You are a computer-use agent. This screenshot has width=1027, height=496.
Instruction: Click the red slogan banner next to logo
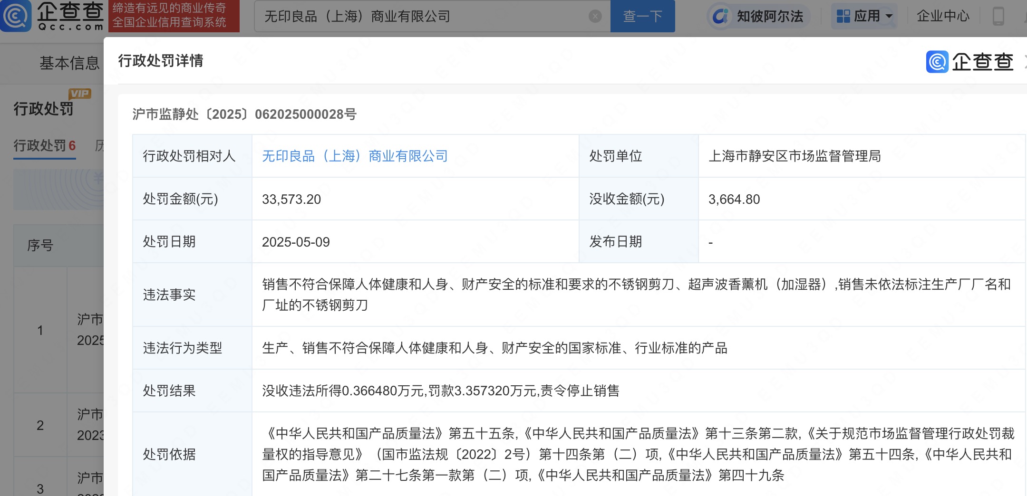tap(174, 16)
